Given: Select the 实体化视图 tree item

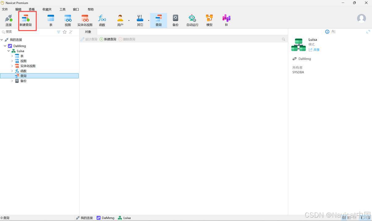Looking at the screenshot, I should [28, 66].
